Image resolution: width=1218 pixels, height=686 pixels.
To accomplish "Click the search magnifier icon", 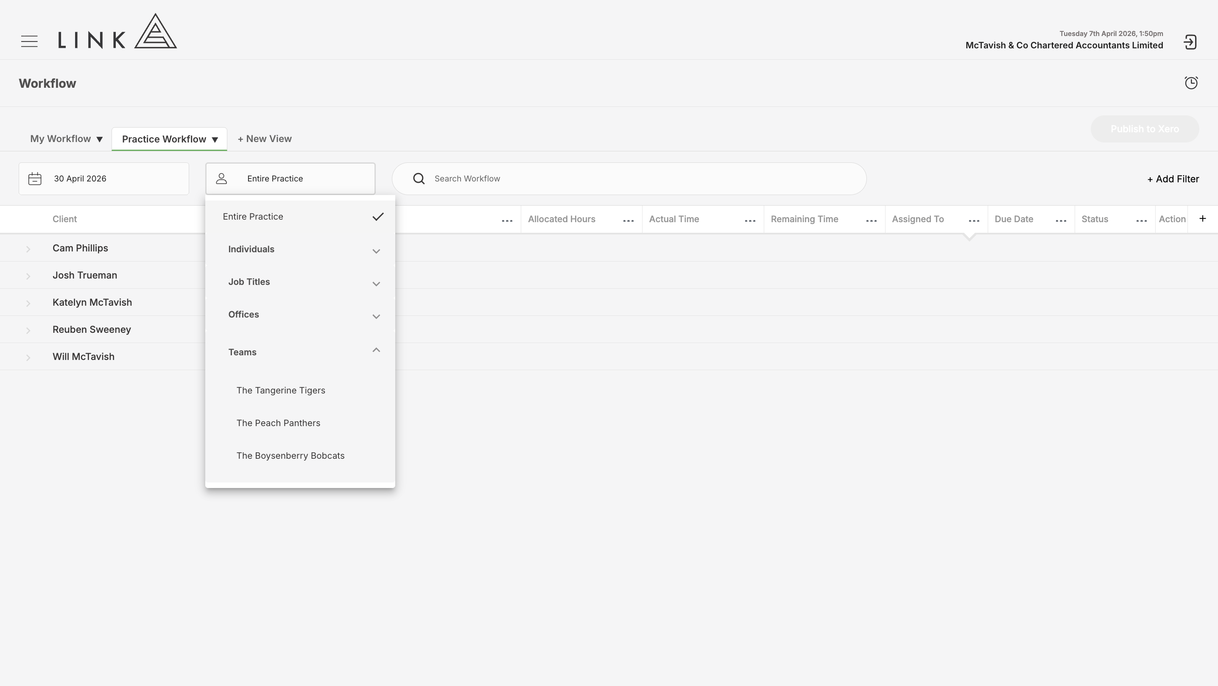I will pos(419,179).
